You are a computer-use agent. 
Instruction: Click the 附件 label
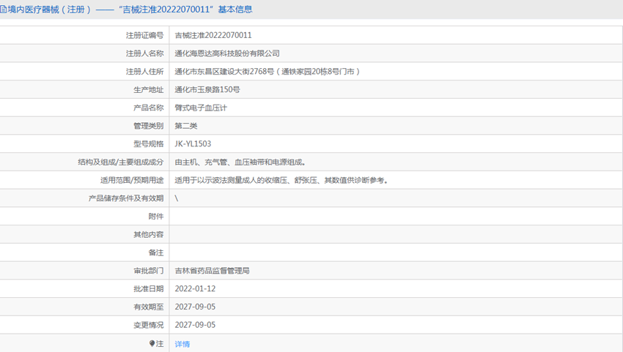coord(155,217)
